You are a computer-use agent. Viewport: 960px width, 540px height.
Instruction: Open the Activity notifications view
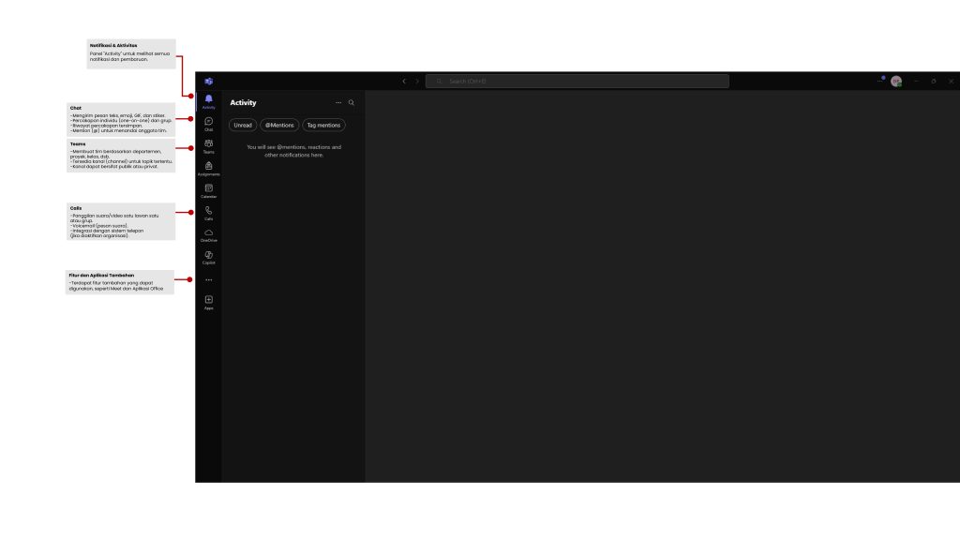[x=208, y=100]
